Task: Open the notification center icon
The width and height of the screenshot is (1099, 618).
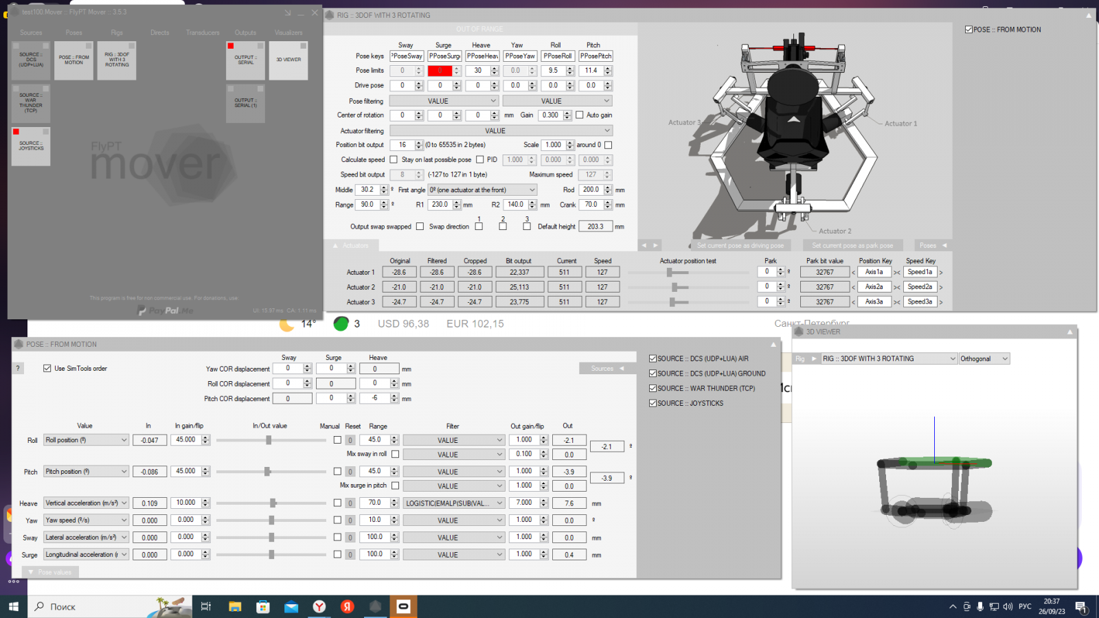Action: click(1080, 606)
